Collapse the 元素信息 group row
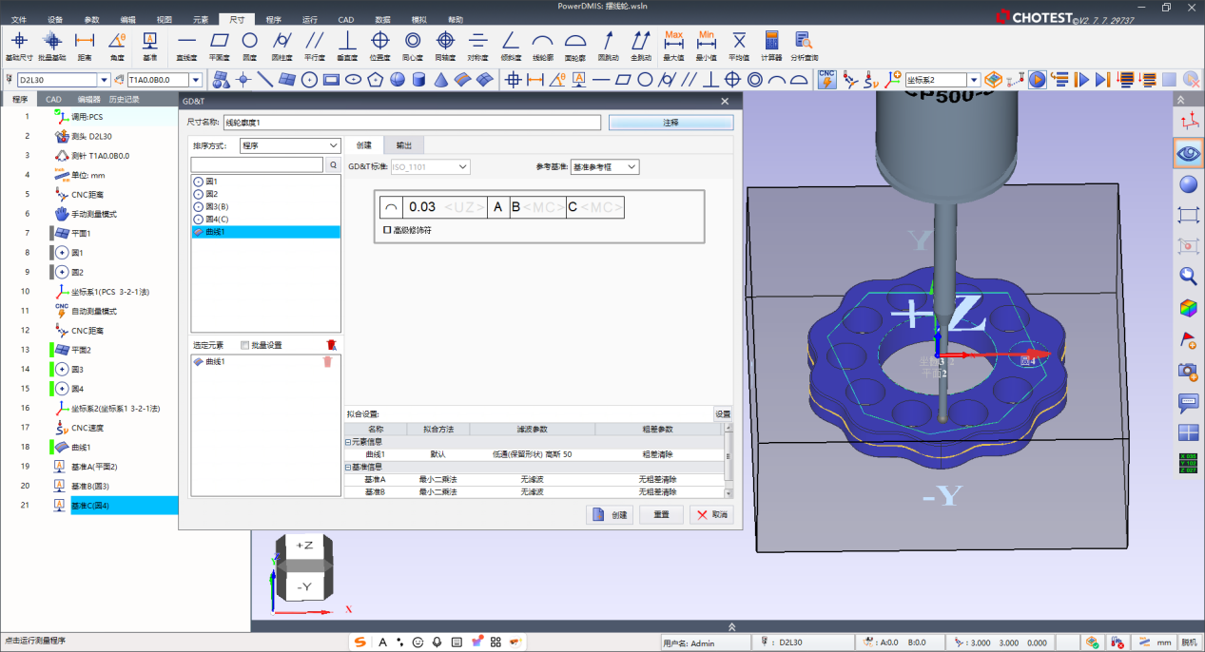1205x652 pixels. coord(347,442)
